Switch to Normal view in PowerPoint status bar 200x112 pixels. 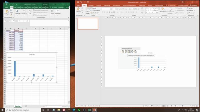(163, 106)
